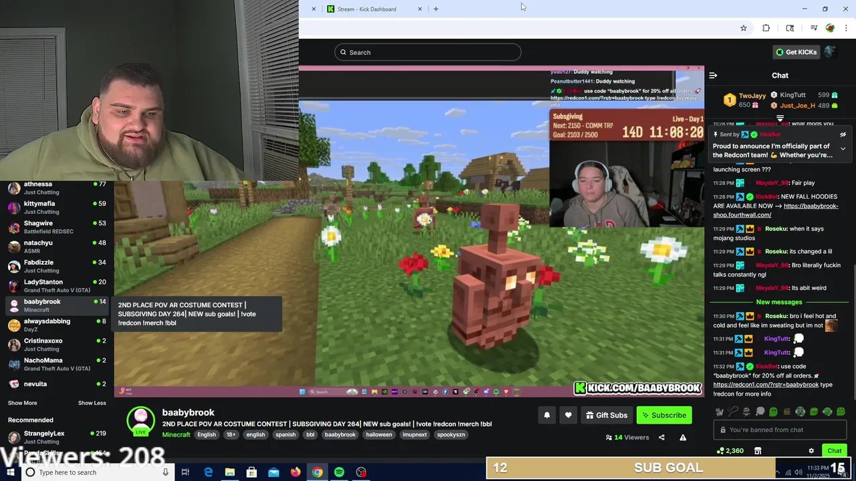Select baabybrook in the following list
Viewport: 856px width, 481px height.
tap(57, 306)
